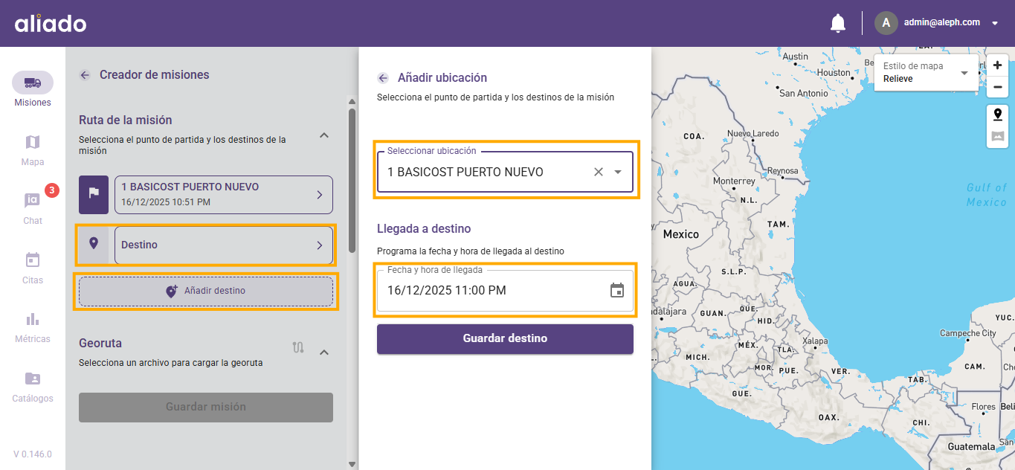Open the Seleccionar ubicación dropdown

(x=617, y=171)
